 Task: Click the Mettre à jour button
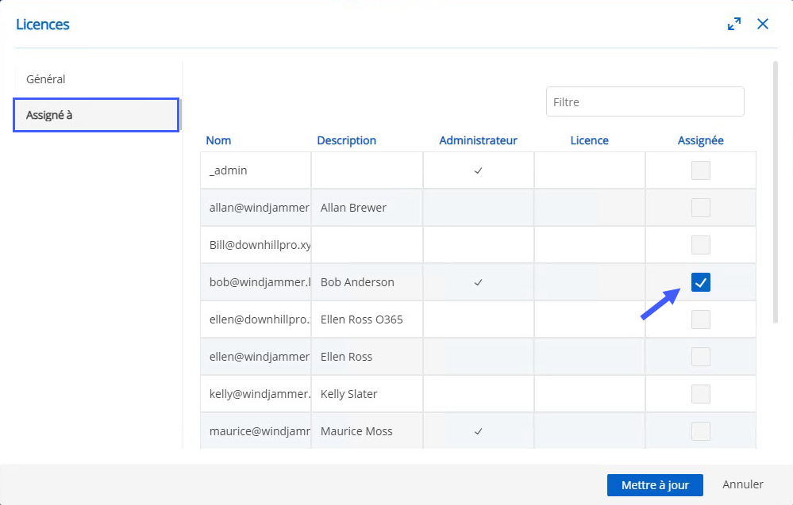coord(655,485)
